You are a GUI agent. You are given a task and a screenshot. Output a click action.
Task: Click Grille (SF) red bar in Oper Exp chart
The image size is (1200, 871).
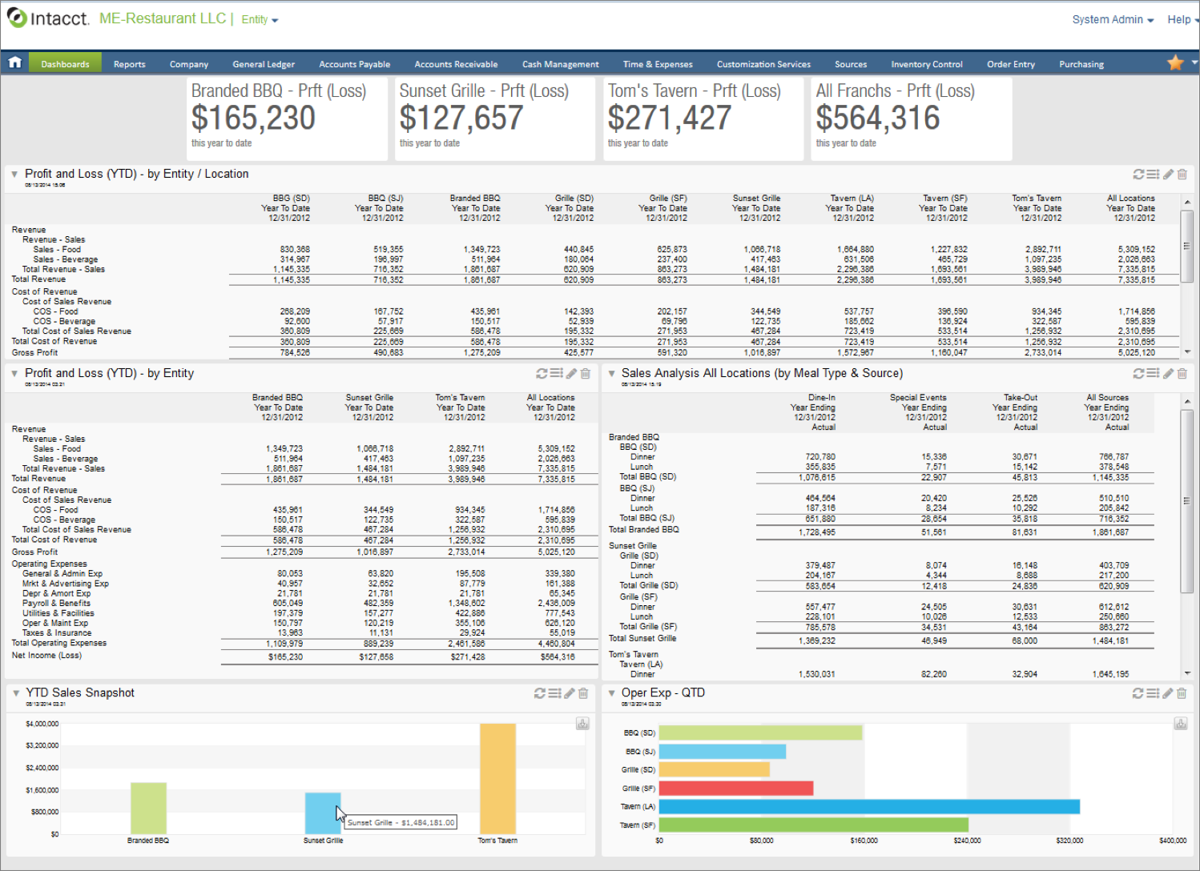pyautogui.click(x=736, y=788)
